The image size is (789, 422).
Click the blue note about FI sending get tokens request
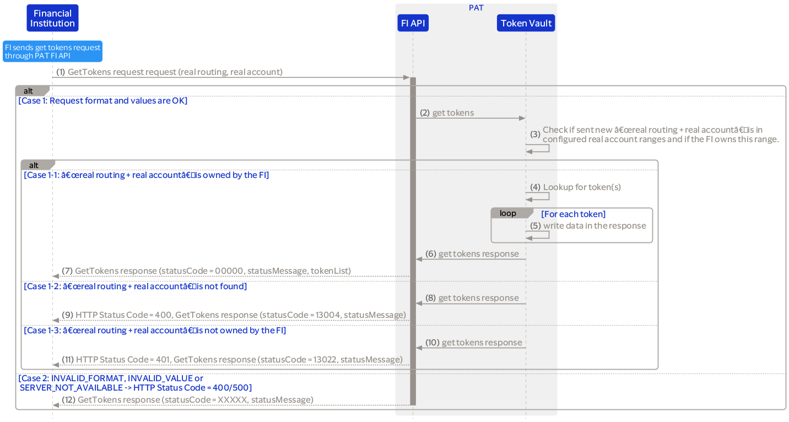(x=52, y=51)
